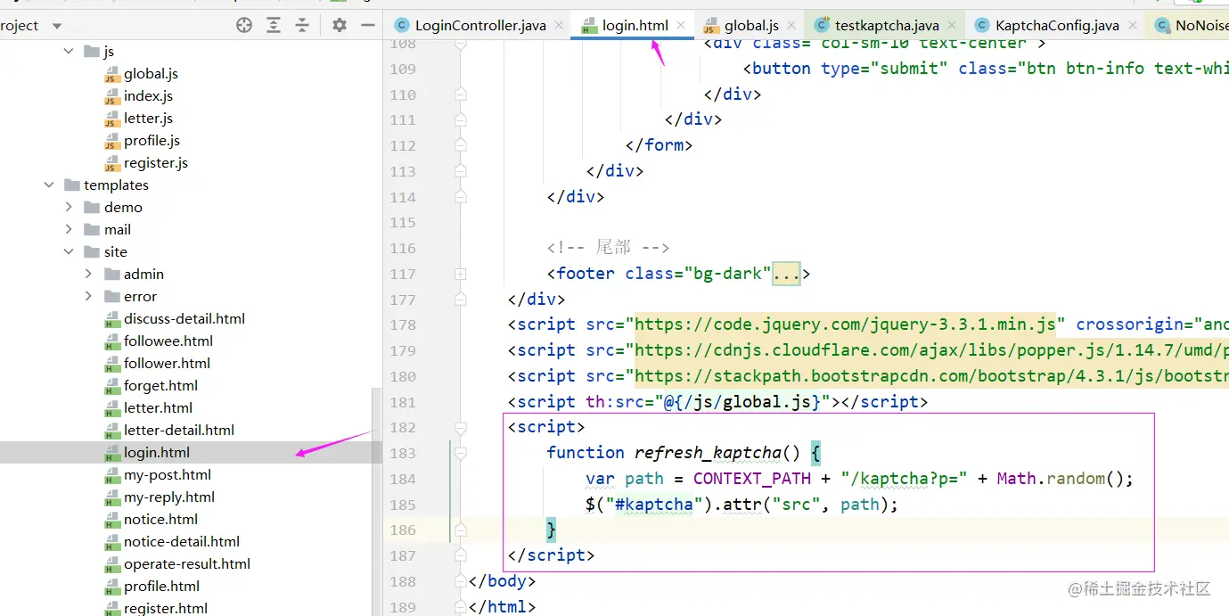This screenshot has width=1229, height=616.
Task: Select forget.html file
Action: pyautogui.click(x=160, y=386)
